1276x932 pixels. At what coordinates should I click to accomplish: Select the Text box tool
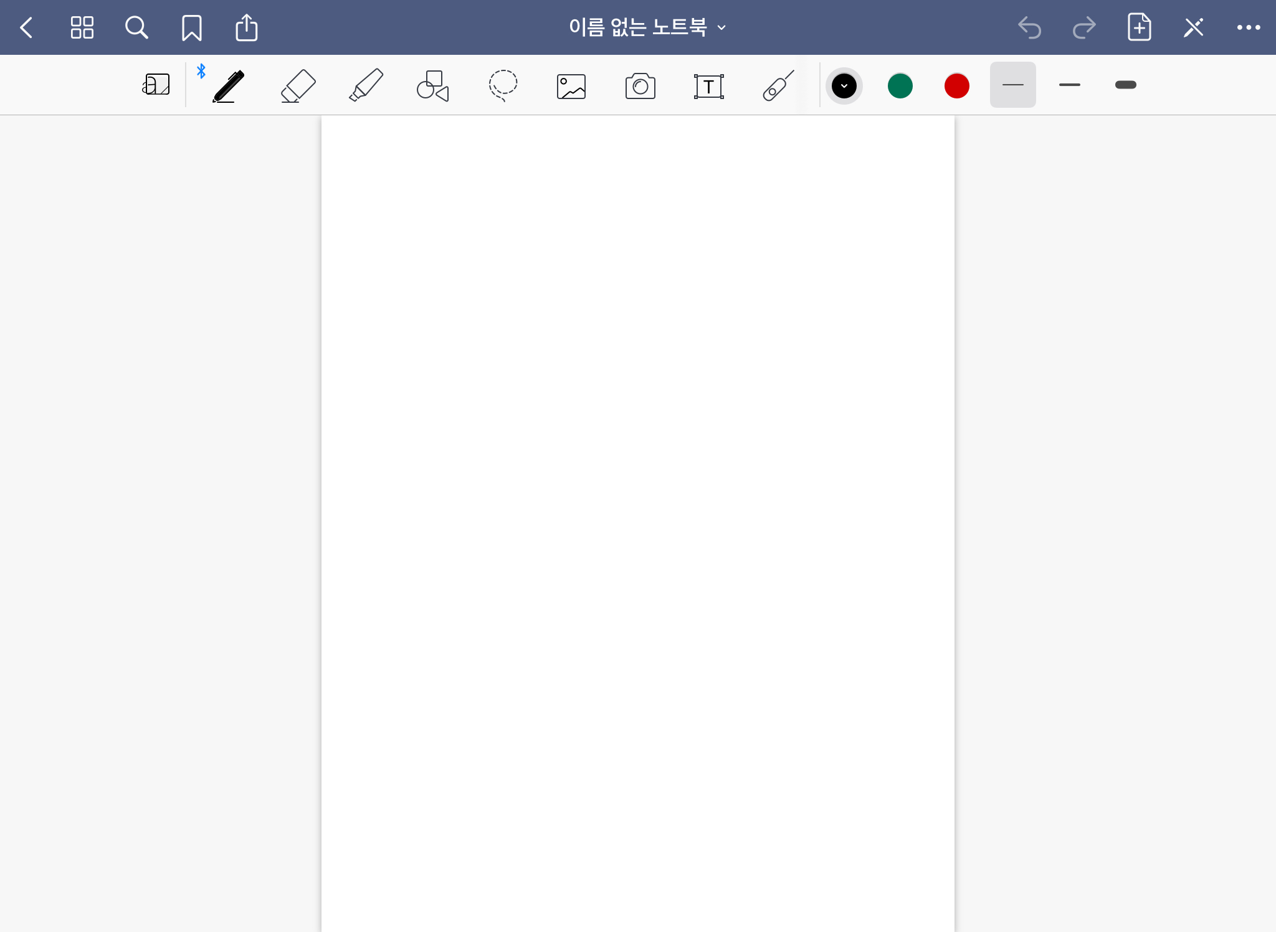(708, 86)
